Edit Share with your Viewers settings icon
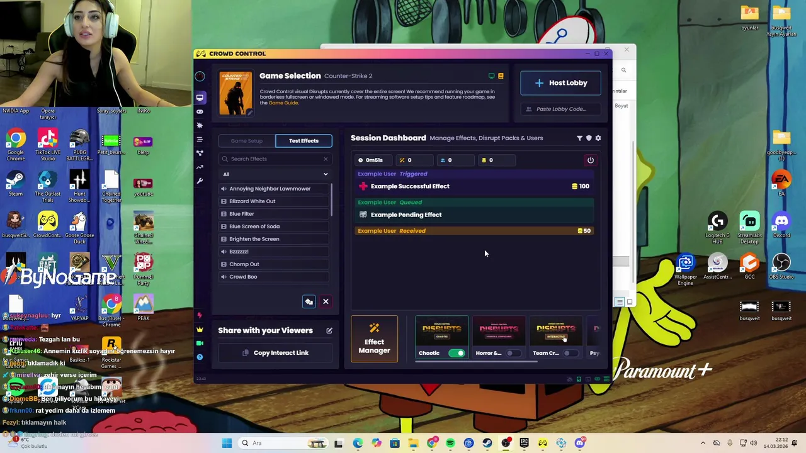 (x=329, y=330)
